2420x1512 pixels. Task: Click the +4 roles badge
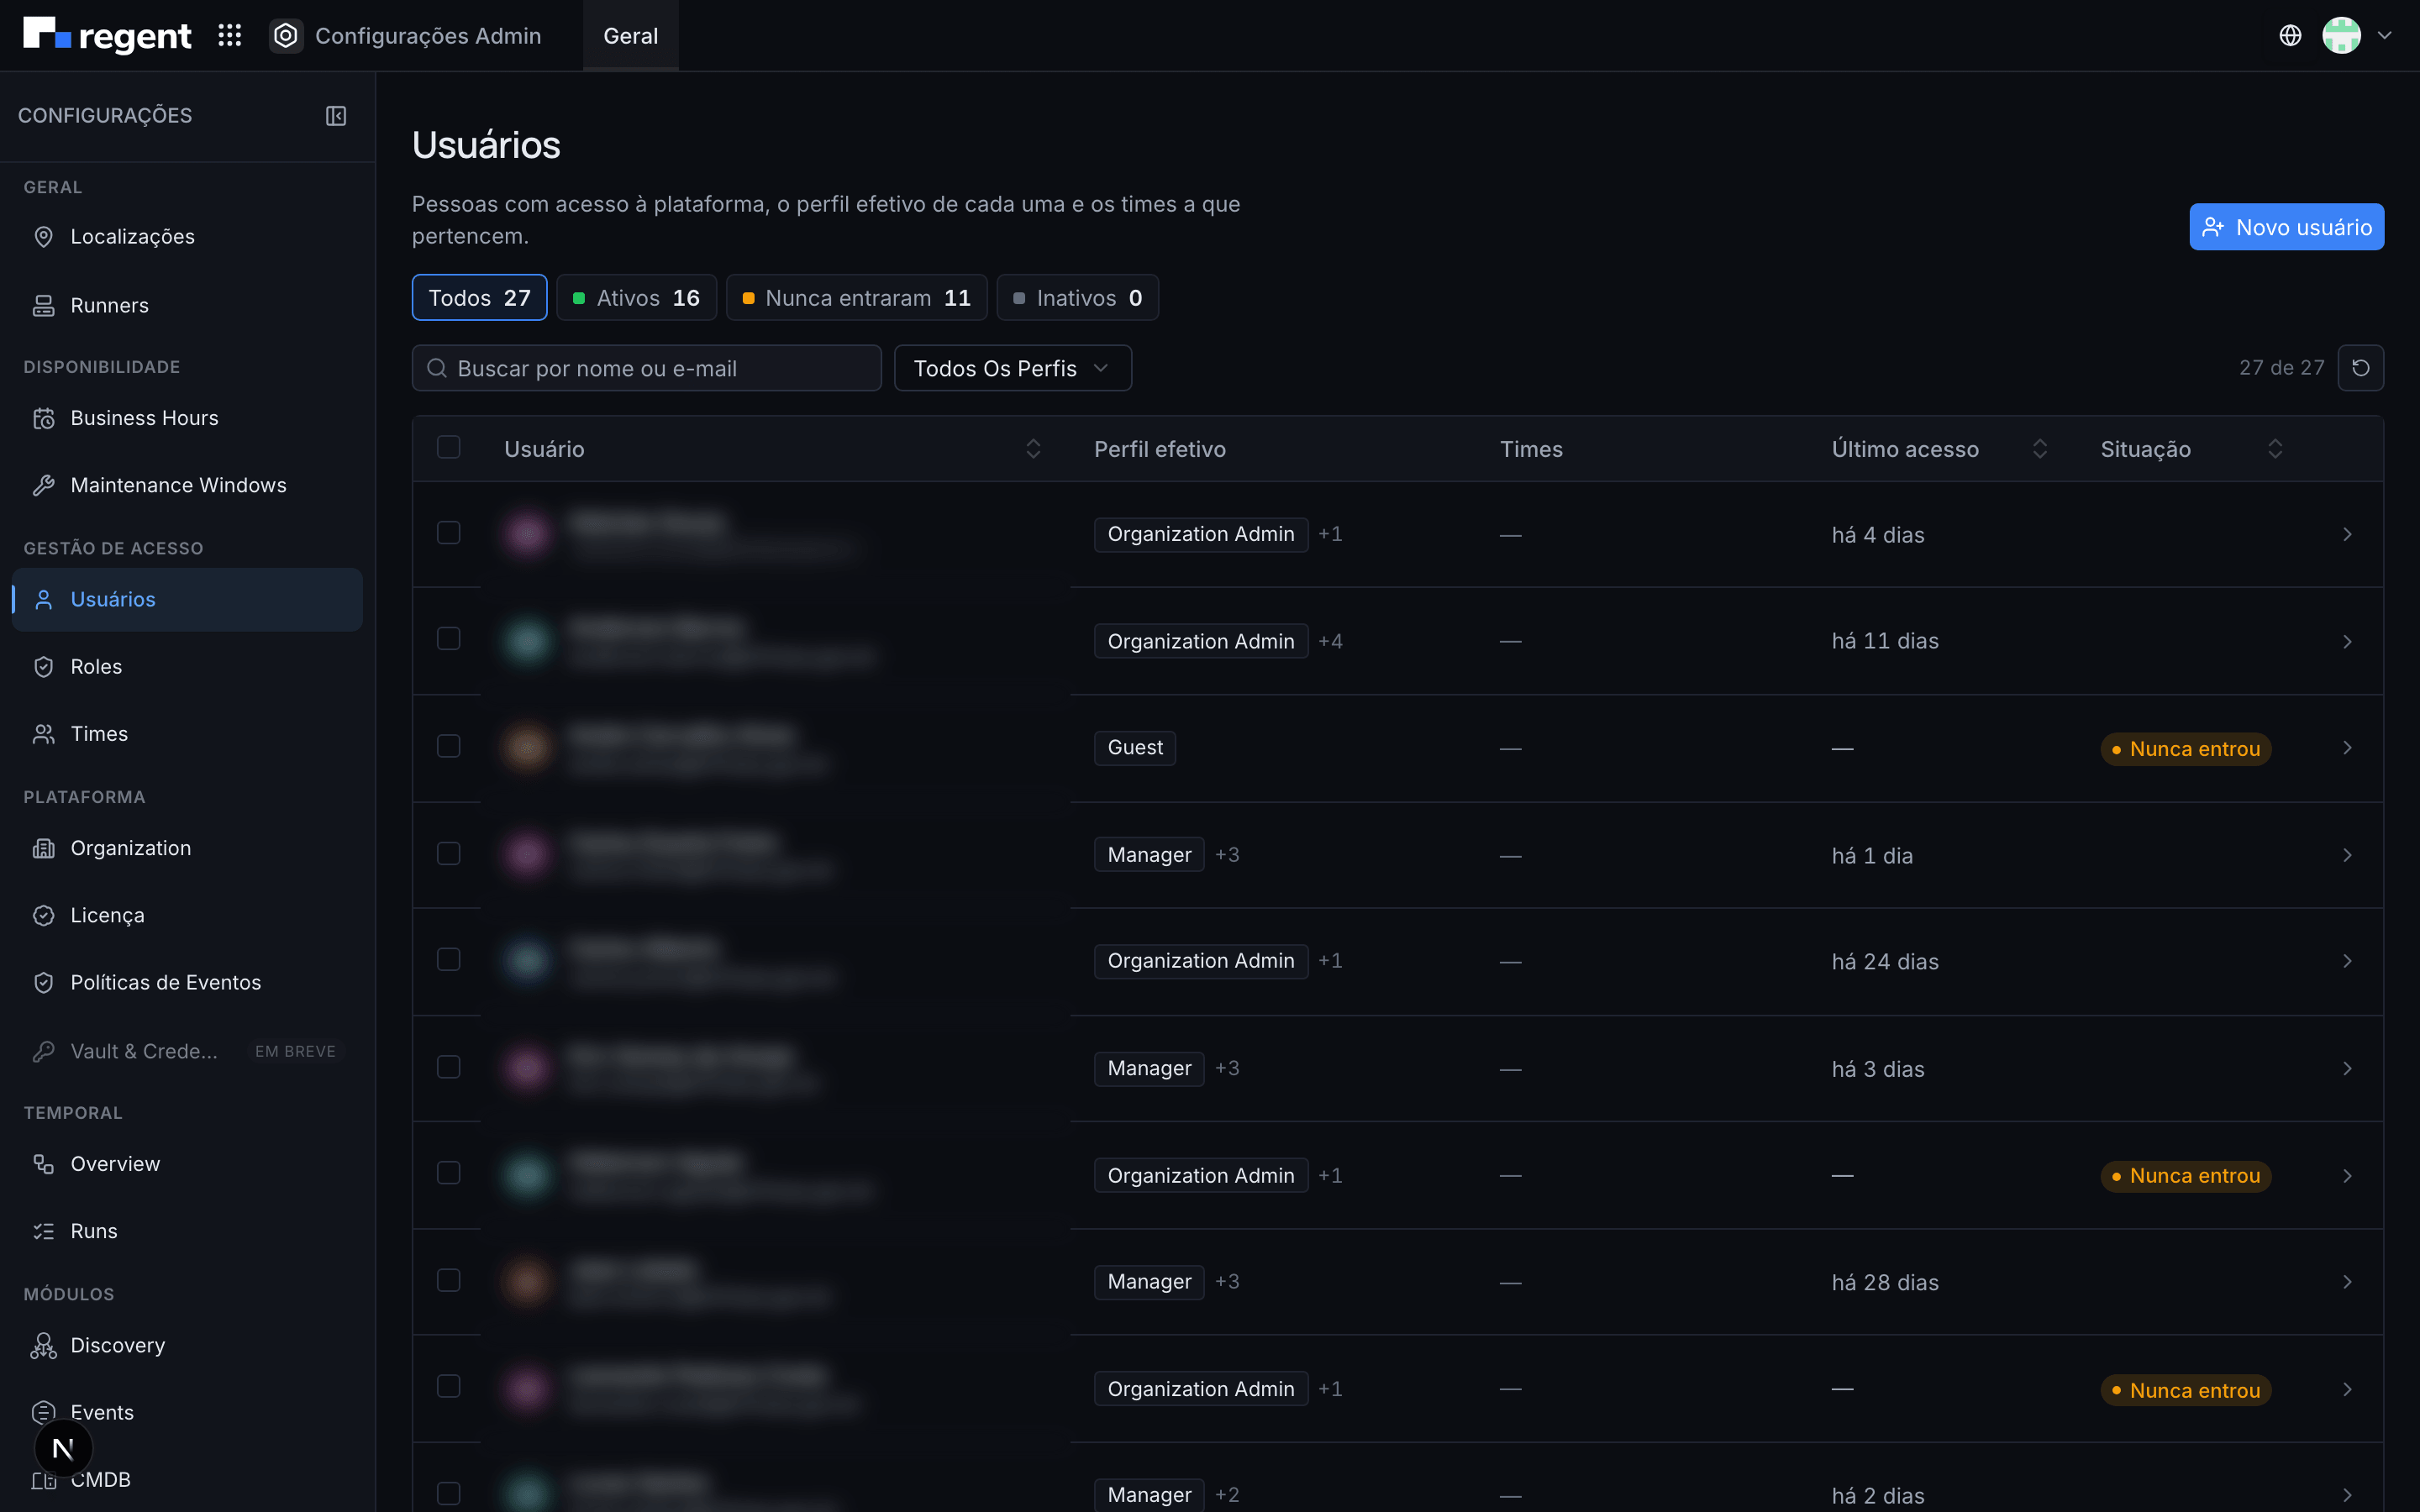[x=1330, y=641]
